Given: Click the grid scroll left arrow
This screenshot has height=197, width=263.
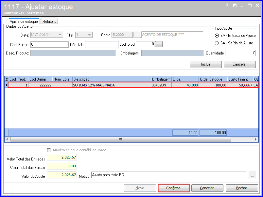Looking at the screenshot, I should [7, 139].
